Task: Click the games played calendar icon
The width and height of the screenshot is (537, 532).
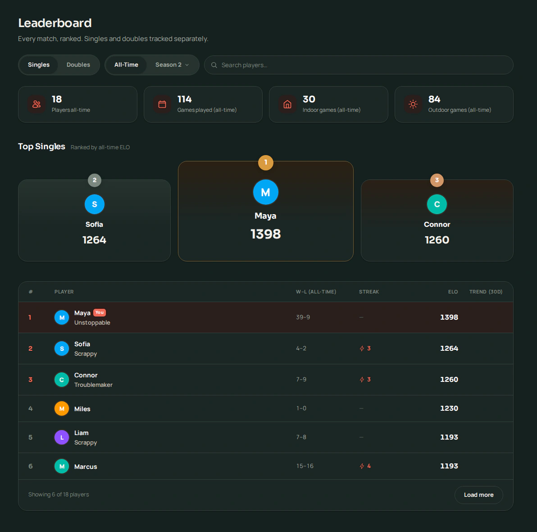Action: click(162, 104)
